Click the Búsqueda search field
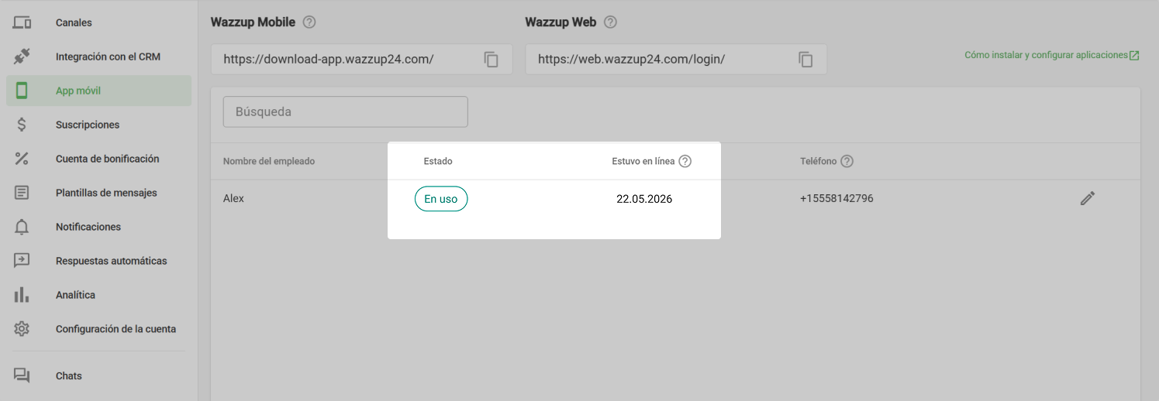The image size is (1159, 401). pyautogui.click(x=346, y=111)
